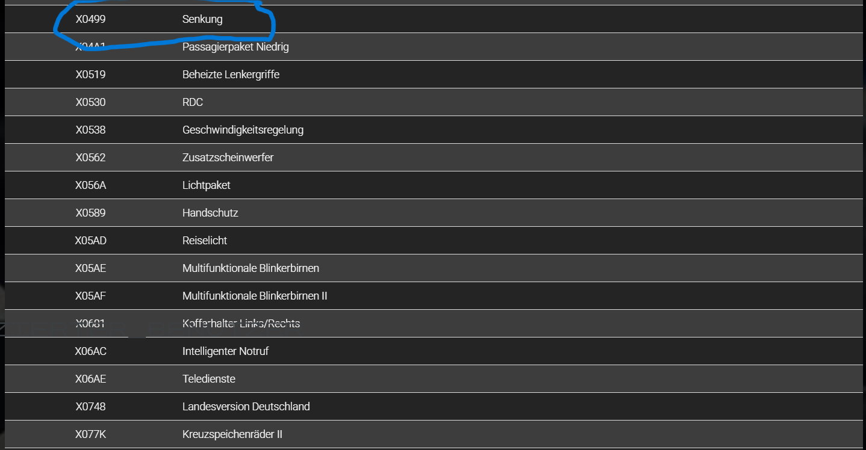The height and width of the screenshot is (450, 866).
Task: Click the Landesversion Deutschland text
Action: [246, 407]
